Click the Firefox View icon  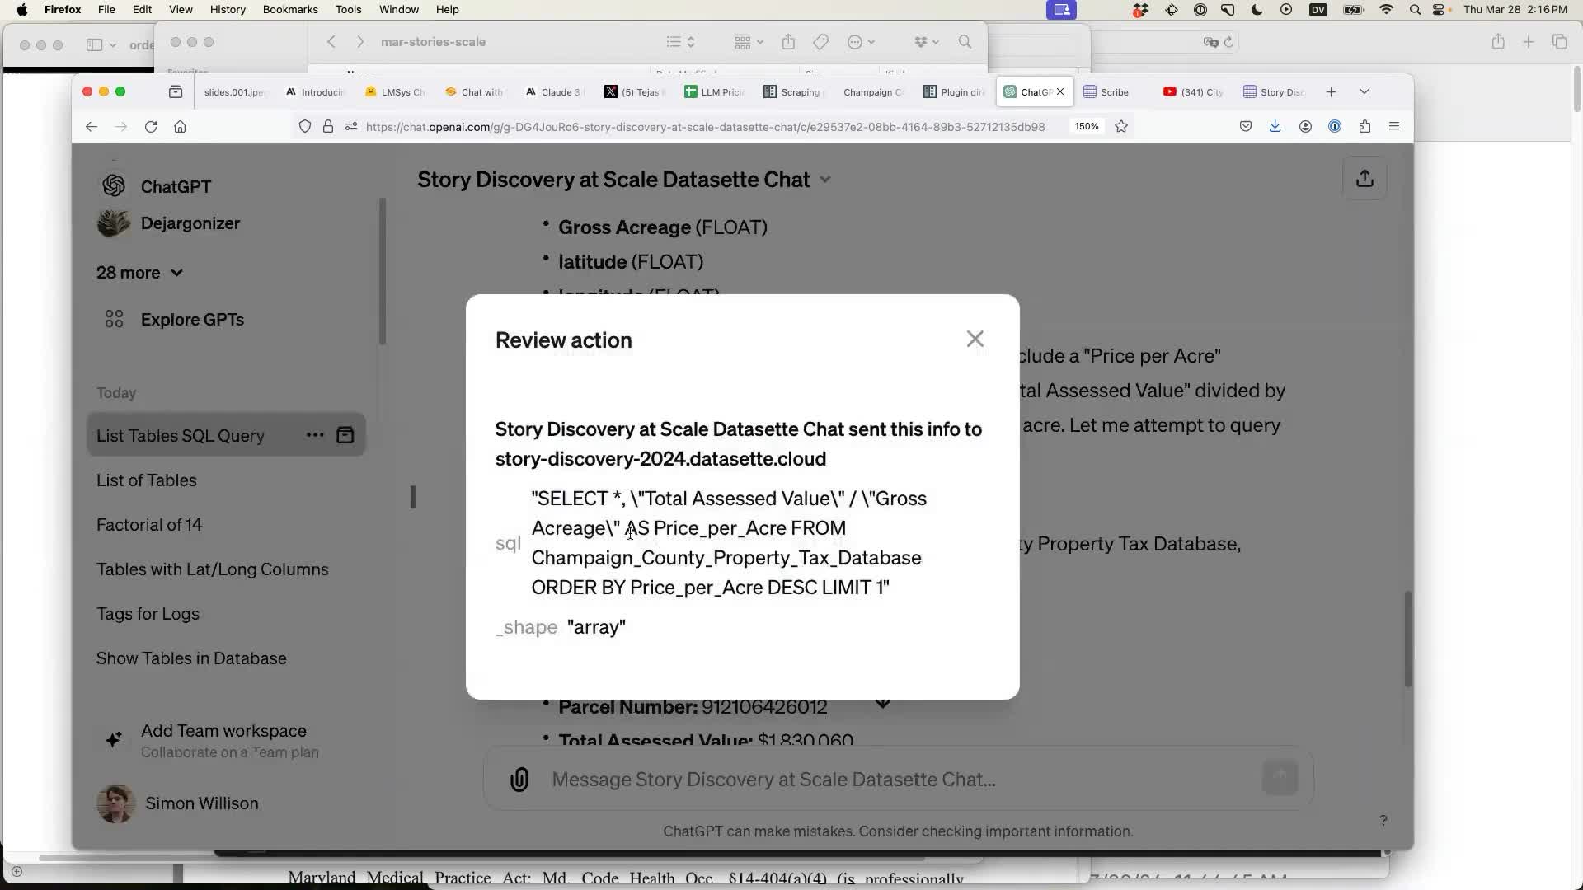[176, 91]
